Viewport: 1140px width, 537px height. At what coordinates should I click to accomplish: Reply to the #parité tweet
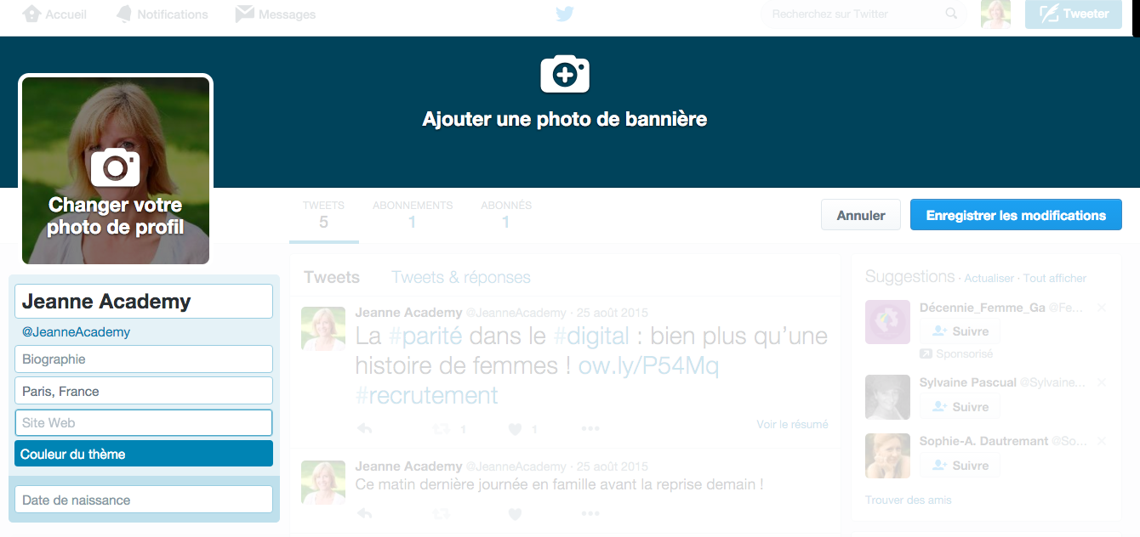[364, 429]
